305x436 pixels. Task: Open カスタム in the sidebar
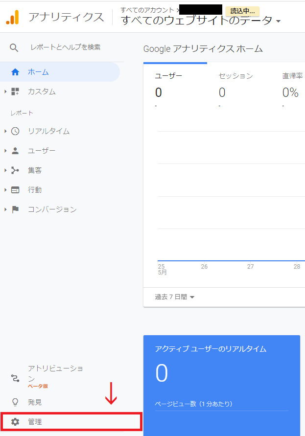pos(42,92)
